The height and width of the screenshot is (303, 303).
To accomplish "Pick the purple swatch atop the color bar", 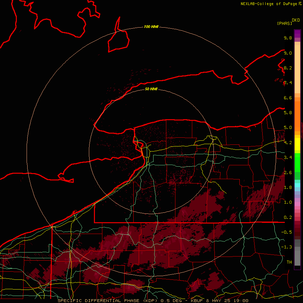I will (x=297, y=34).
